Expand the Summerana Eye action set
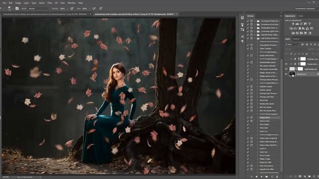 point(255,24)
